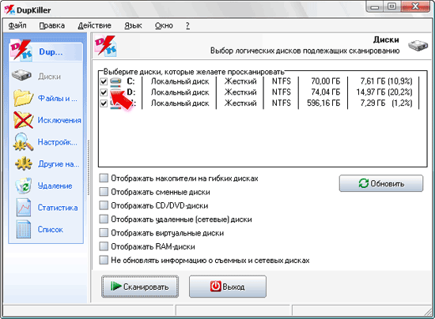Screen dimensions: 435x319
Task: Open Настройки magnifier gear icon
Action: 23,142
